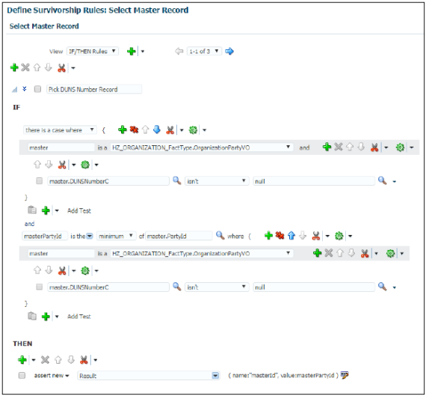Open second 'isn't' operator dropdown
This screenshot has width=426, height=396.
217,287
